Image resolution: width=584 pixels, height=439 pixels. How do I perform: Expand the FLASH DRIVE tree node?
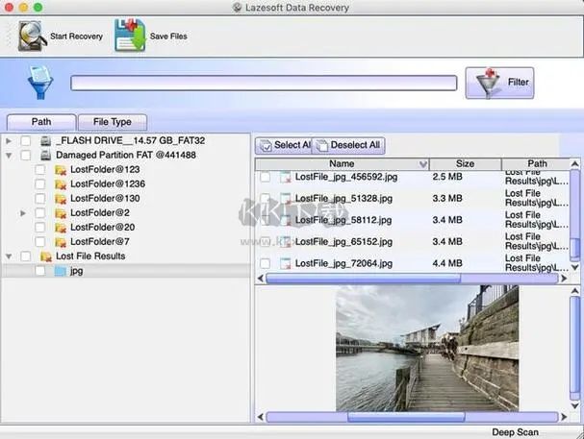(9, 141)
